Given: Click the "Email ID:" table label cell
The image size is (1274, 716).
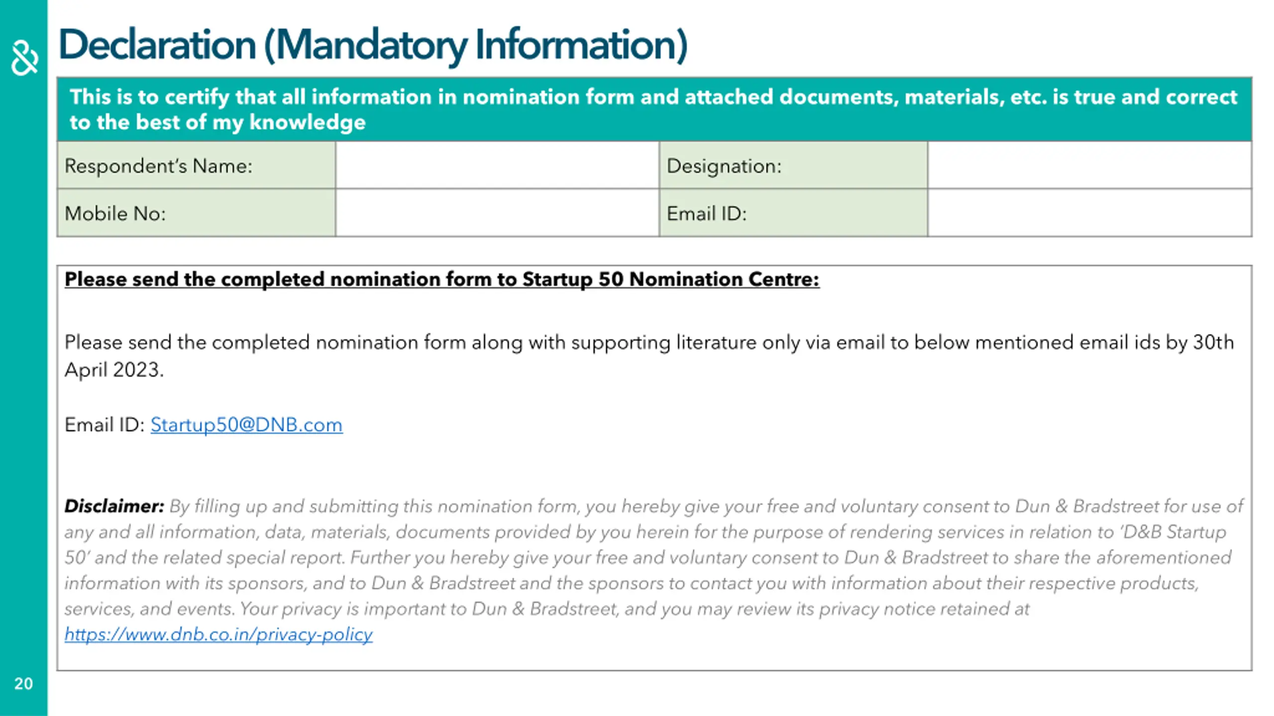Looking at the screenshot, I should tap(793, 213).
